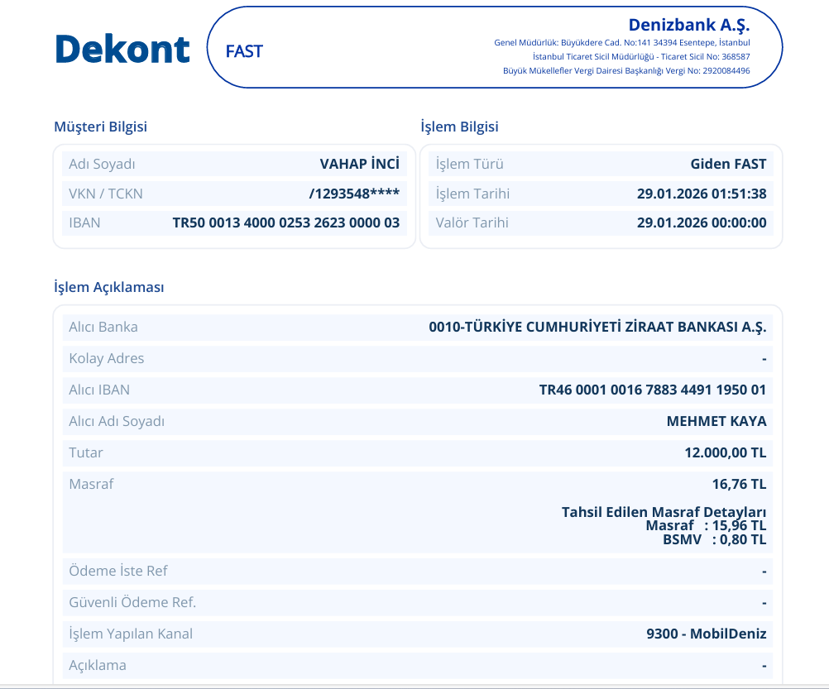Click the İşlem Açıklaması section heading
This screenshot has width=829, height=689.
[109, 288]
